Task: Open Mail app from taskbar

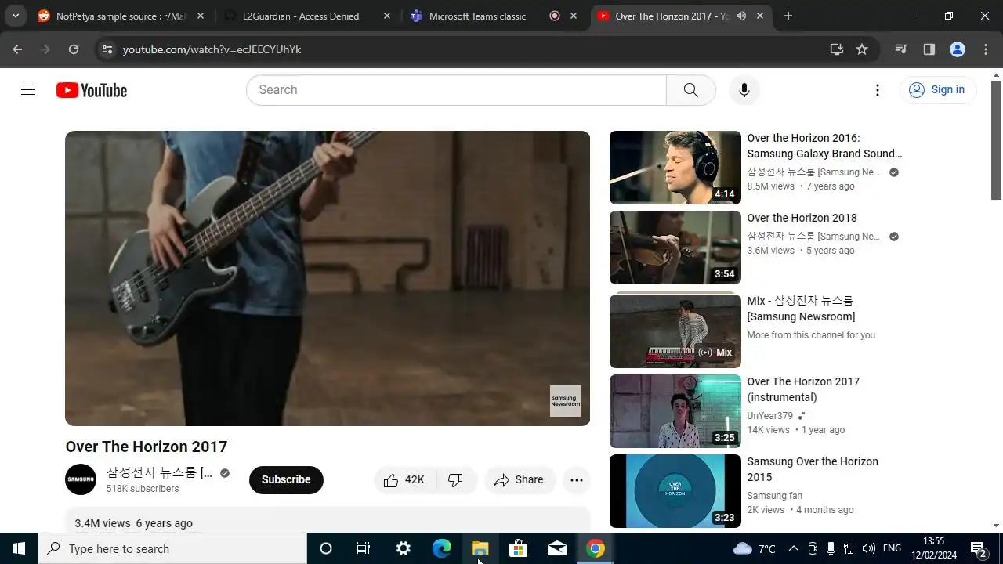Action: [x=557, y=549]
